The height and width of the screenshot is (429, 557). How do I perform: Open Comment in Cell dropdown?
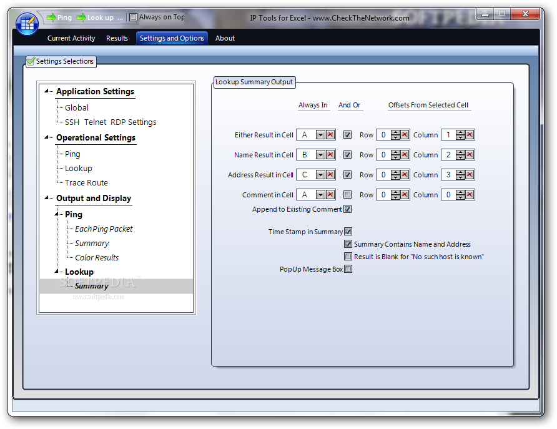coord(320,195)
